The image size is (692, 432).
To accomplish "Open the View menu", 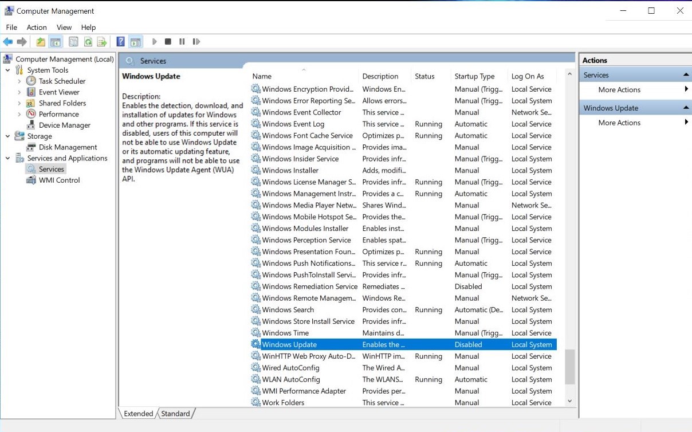I will [64, 28].
